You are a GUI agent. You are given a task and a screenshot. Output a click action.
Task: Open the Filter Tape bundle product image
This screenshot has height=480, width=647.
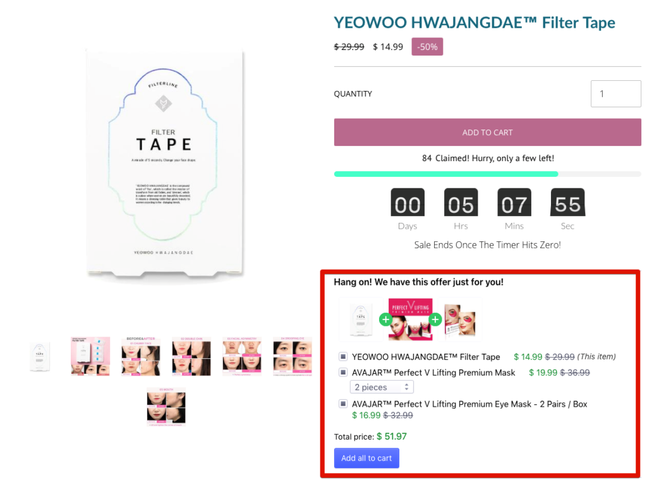click(361, 320)
